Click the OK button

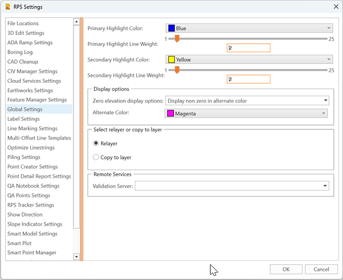(x=286, y=269)
